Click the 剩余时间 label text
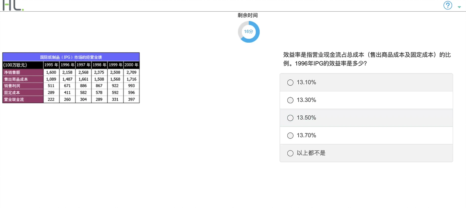The height and width of the screenshot is (208, 466). pos(247,16)
